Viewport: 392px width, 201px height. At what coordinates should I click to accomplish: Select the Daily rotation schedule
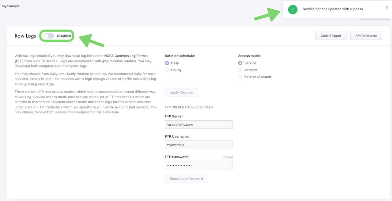coord(167,63)
